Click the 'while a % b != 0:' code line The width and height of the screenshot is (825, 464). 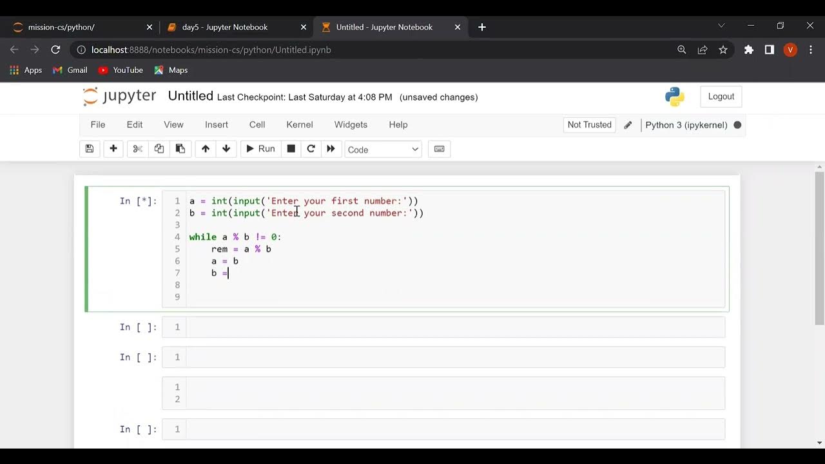coord(235,237)
